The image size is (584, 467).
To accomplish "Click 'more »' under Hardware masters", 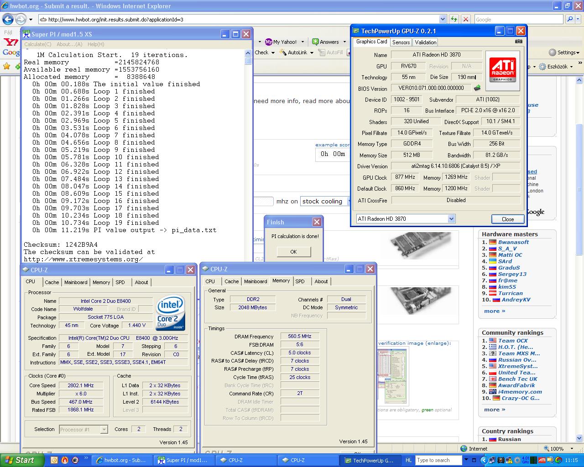I will coord(495,311).
